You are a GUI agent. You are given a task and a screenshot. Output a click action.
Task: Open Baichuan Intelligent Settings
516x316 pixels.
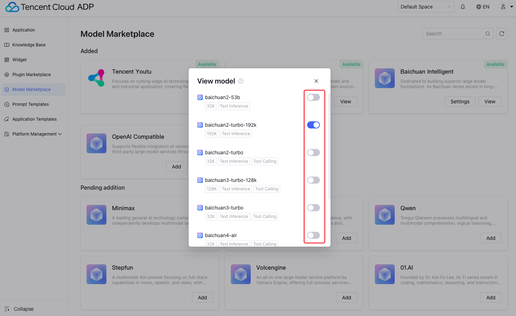[460, 102]
